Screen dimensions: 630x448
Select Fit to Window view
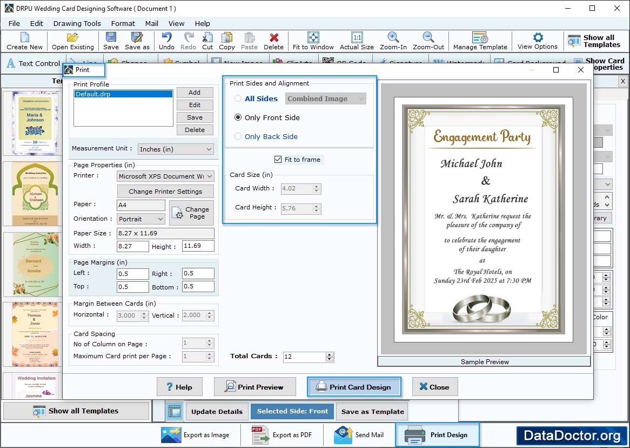pos(313,41)
